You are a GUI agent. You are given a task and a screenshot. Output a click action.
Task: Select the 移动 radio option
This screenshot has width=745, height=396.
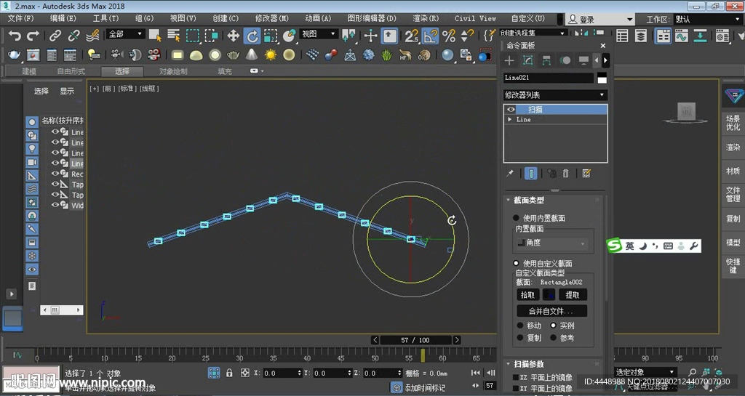[x=519, y=326]
